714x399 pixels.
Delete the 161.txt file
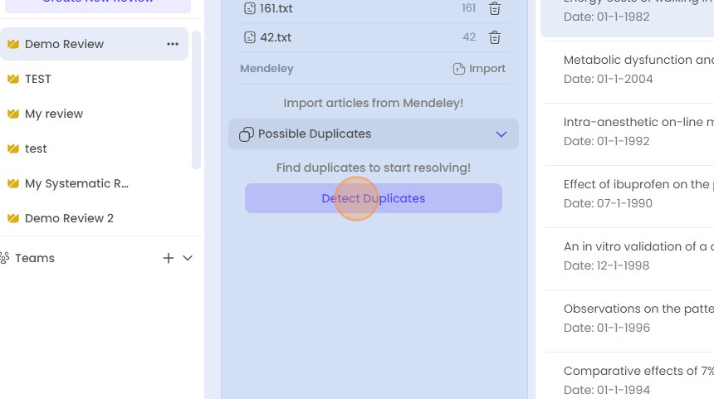(495, 8)
